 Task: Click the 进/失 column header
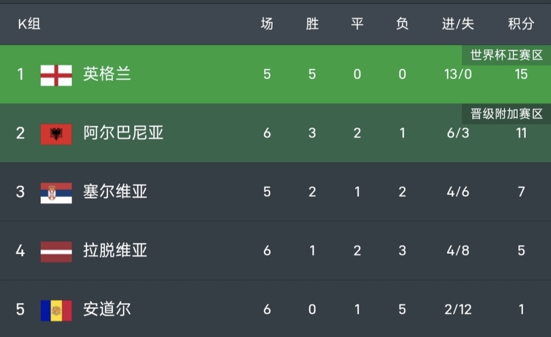[x=458, y=24]
